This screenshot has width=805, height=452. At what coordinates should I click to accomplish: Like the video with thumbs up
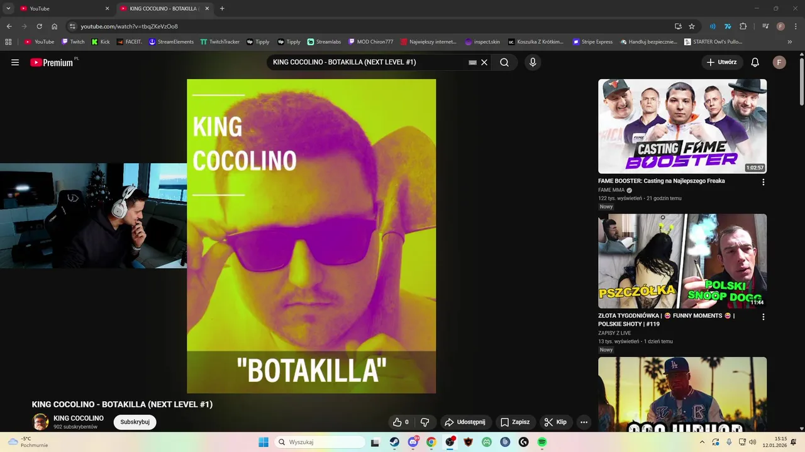pos(401,422)
